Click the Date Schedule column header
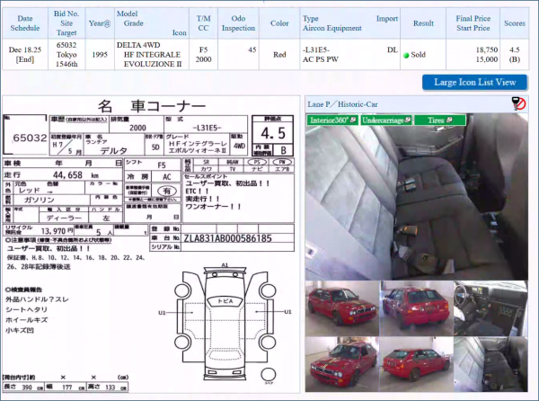This screenshot has height=401, width=539. click(25, 22)
